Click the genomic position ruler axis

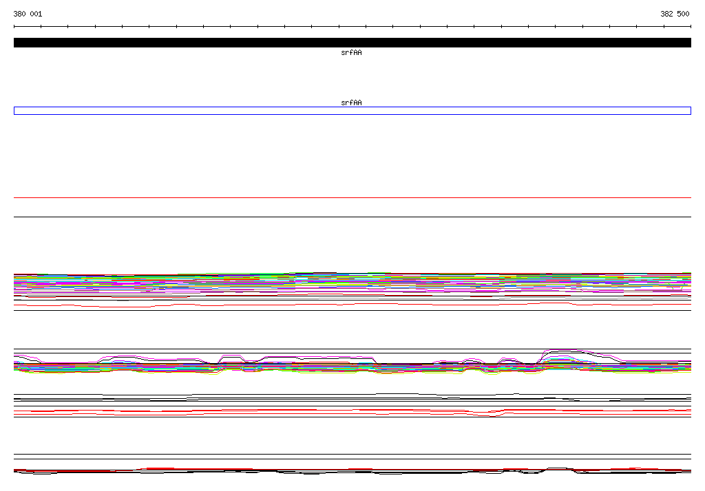(x=352, y=27)
